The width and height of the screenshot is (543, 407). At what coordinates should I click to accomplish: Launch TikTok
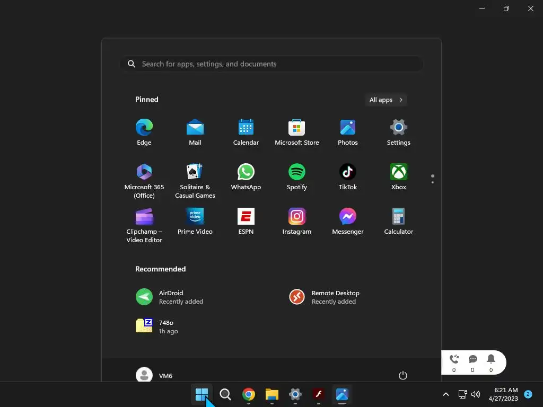tap(348, 177)
